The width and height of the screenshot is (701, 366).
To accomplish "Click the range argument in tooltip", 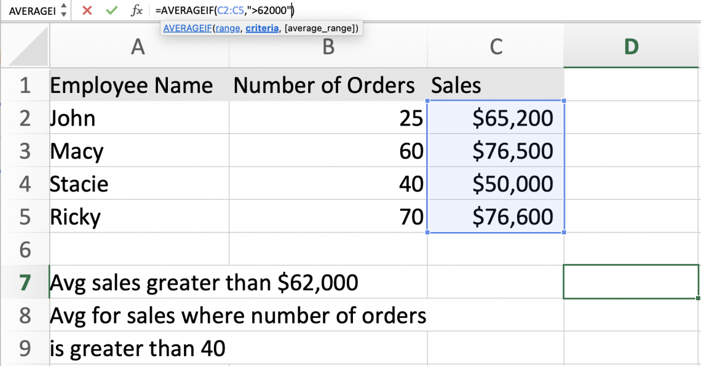I will pos(228,28).
